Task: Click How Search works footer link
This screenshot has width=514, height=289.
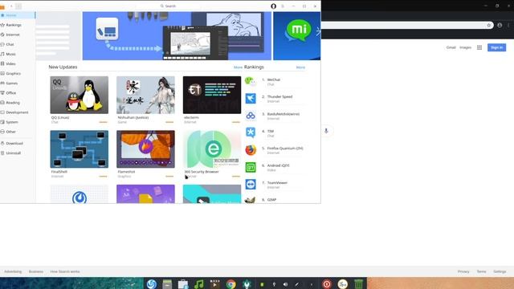Action: tap(65, 271)
